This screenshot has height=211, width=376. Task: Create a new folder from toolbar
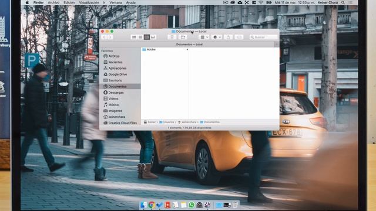[x=183, y=37]
